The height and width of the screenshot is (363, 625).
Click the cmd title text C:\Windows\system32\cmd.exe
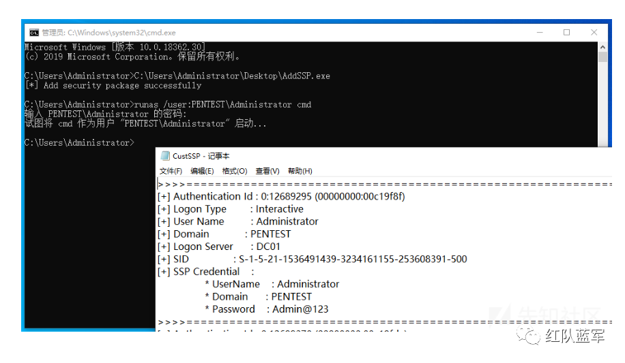[121, 33]
